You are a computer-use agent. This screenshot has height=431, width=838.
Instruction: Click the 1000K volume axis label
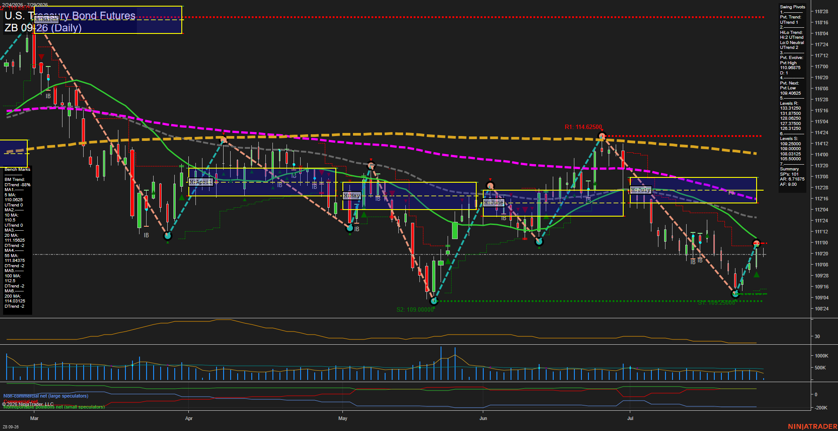[822, 356]
